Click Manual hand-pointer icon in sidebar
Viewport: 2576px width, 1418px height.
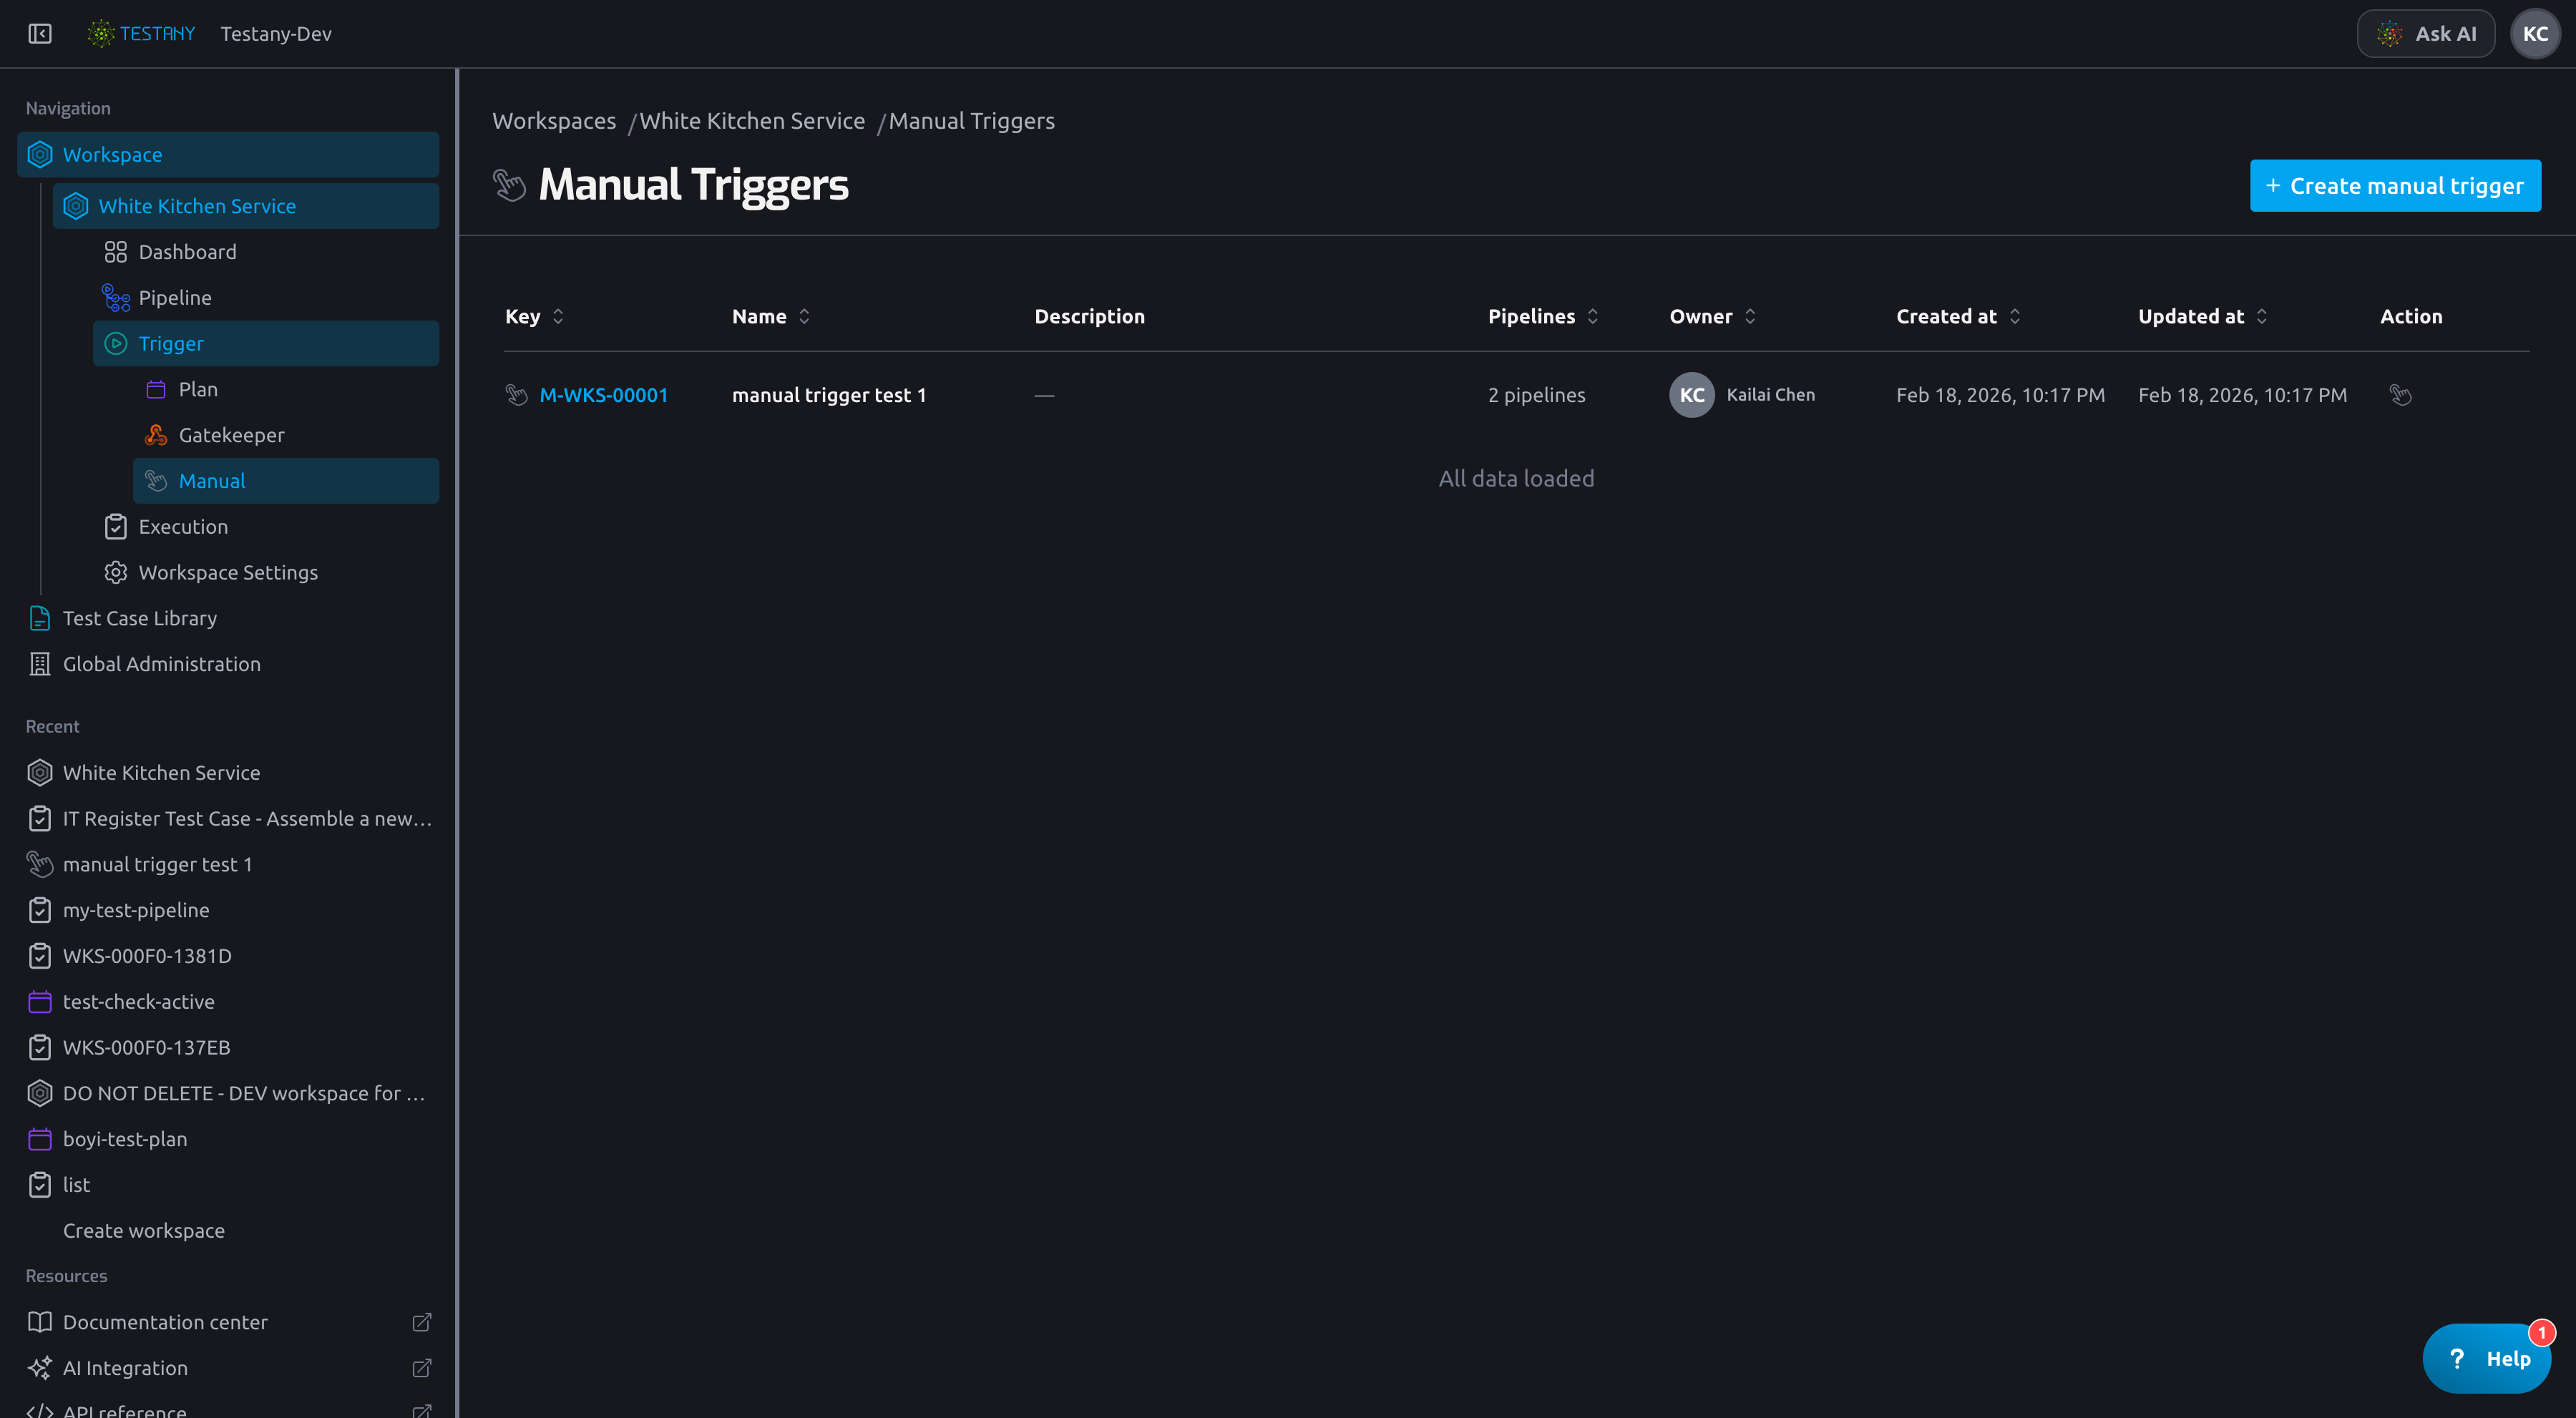156,481
